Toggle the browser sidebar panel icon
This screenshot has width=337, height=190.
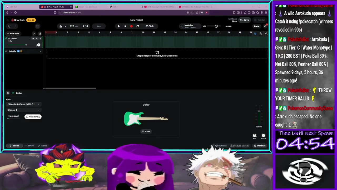(249, 12)
